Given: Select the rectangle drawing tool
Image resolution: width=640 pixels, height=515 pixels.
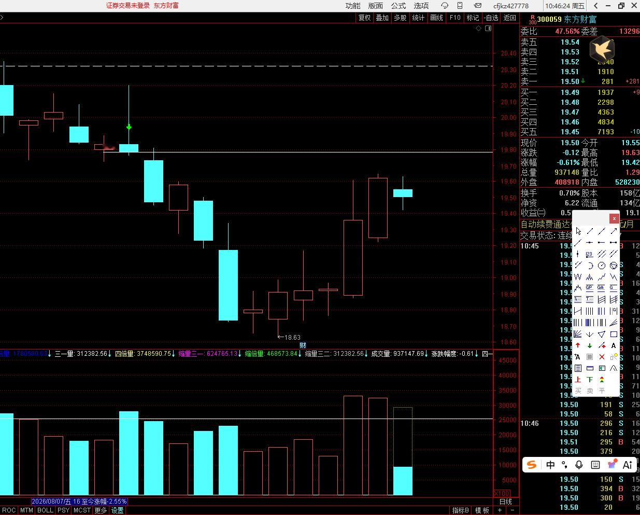Looking at the screenshot, I should pyautogui.click(x=614, y=334).
